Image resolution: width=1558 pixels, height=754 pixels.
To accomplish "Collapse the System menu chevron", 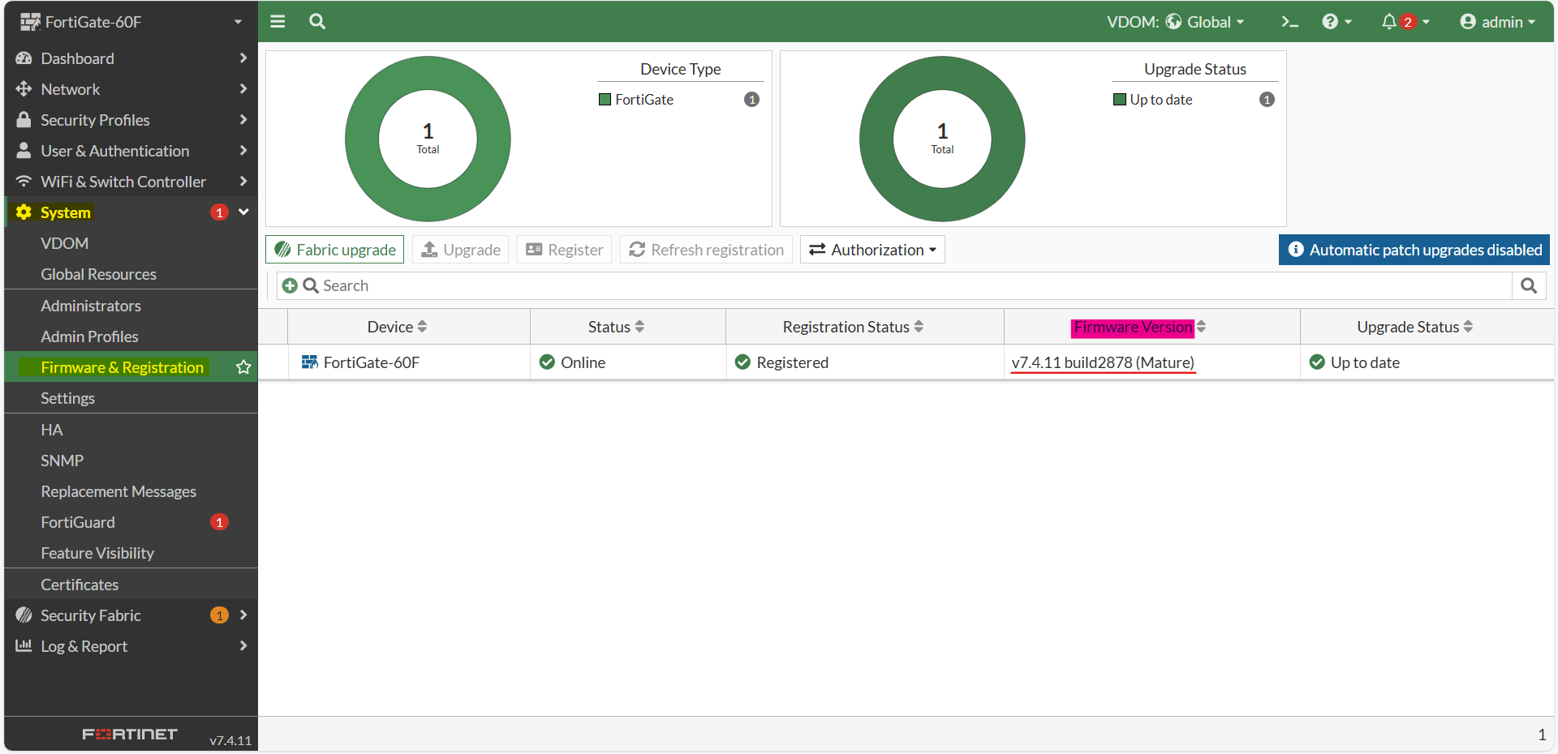I will [x=243, y=212].
